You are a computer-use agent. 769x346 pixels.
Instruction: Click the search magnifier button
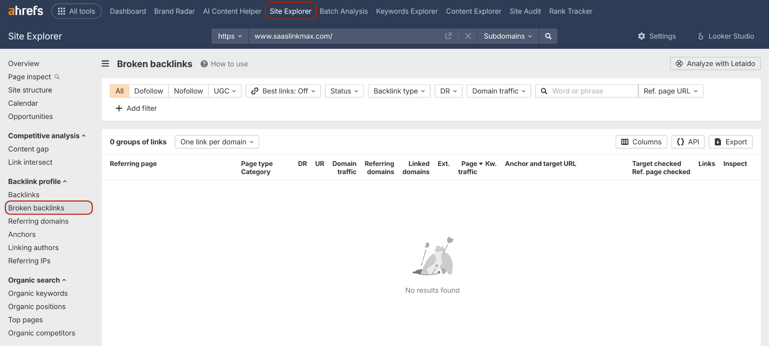(548, 36)
